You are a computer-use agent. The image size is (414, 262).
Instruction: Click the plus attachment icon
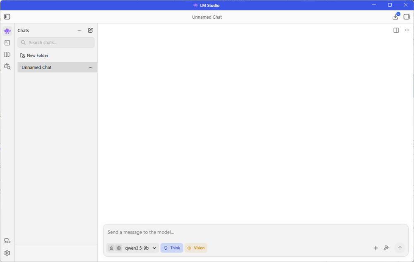point(376,248)
